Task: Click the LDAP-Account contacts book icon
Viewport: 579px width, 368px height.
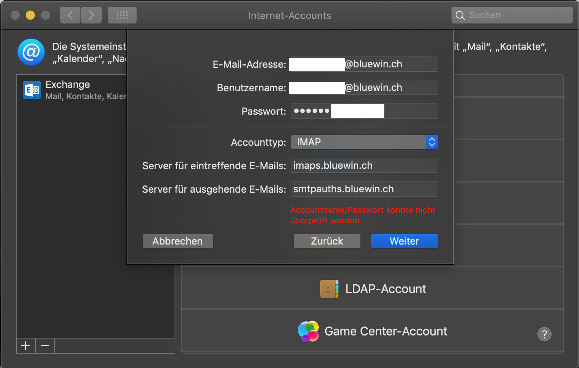Action: [329, 289]
